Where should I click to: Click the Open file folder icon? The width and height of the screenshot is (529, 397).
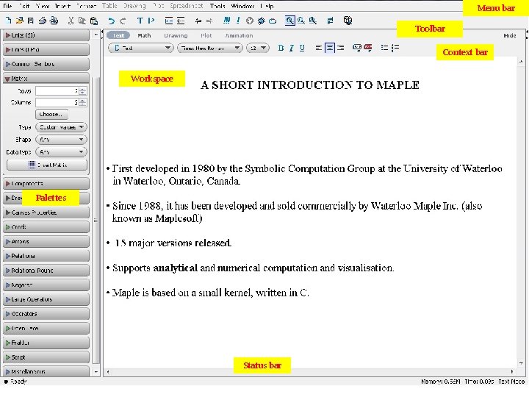[20, 21]
